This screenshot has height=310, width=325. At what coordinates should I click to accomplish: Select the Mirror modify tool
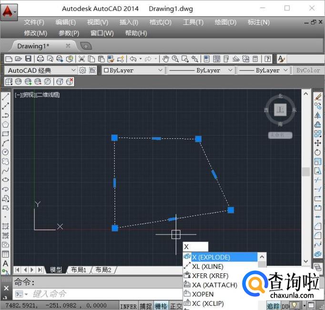318,115
